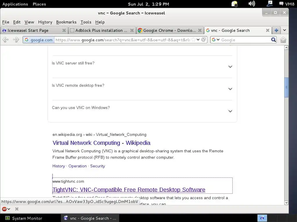This screenshot has height=222, width=297.
Task: Open the Wikipedia Security section link
Action: 97,166
